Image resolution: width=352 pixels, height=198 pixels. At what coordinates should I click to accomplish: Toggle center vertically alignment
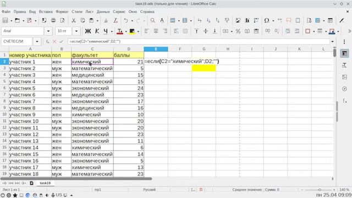(x=206, y=31)
